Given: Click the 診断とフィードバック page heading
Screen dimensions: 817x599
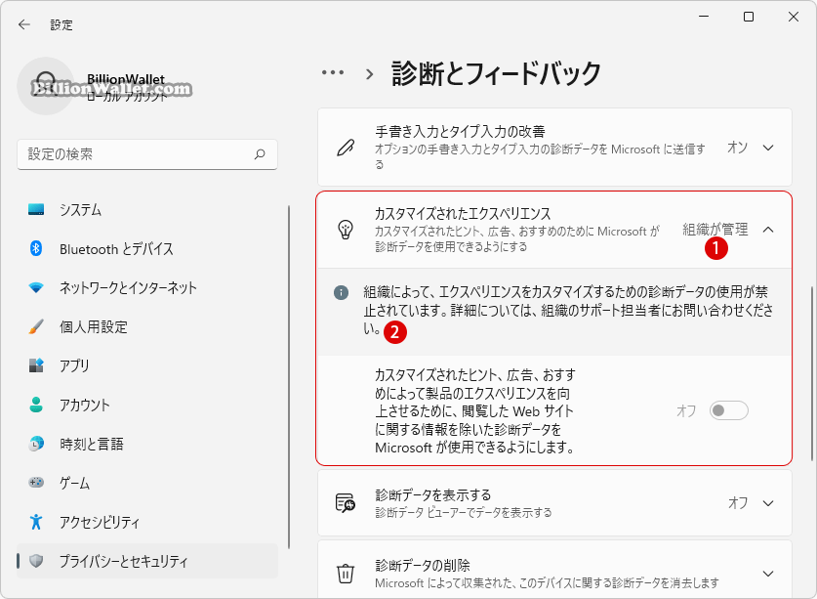Looking at the screenshot, I should tap(496, 73).
